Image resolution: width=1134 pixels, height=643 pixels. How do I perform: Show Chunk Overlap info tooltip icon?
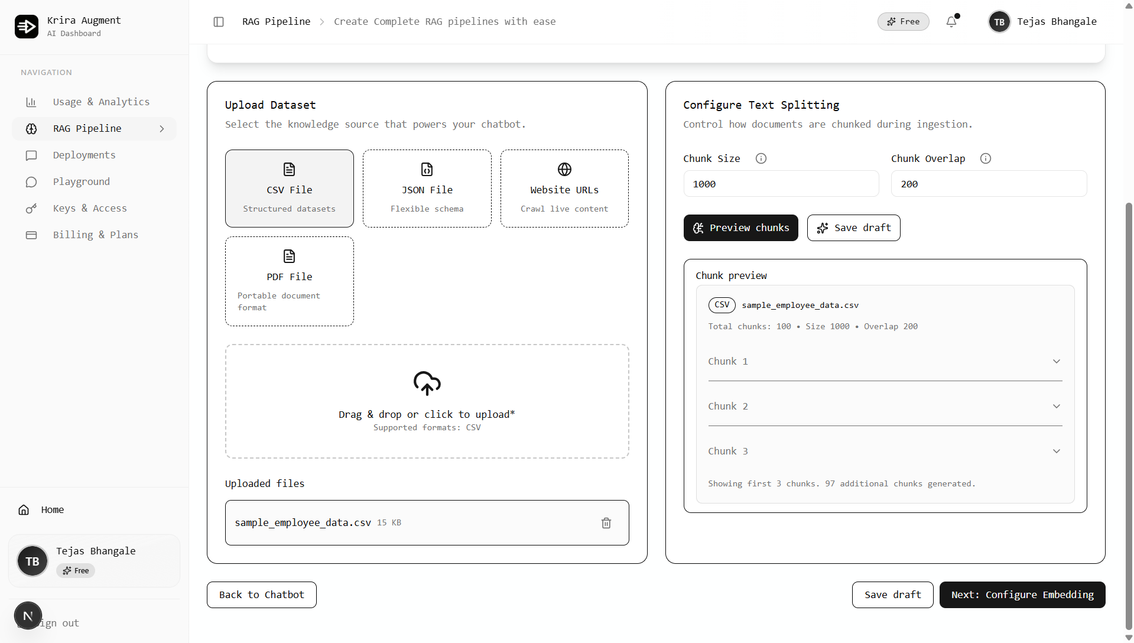pyautogui.click(x=986, y=158)
